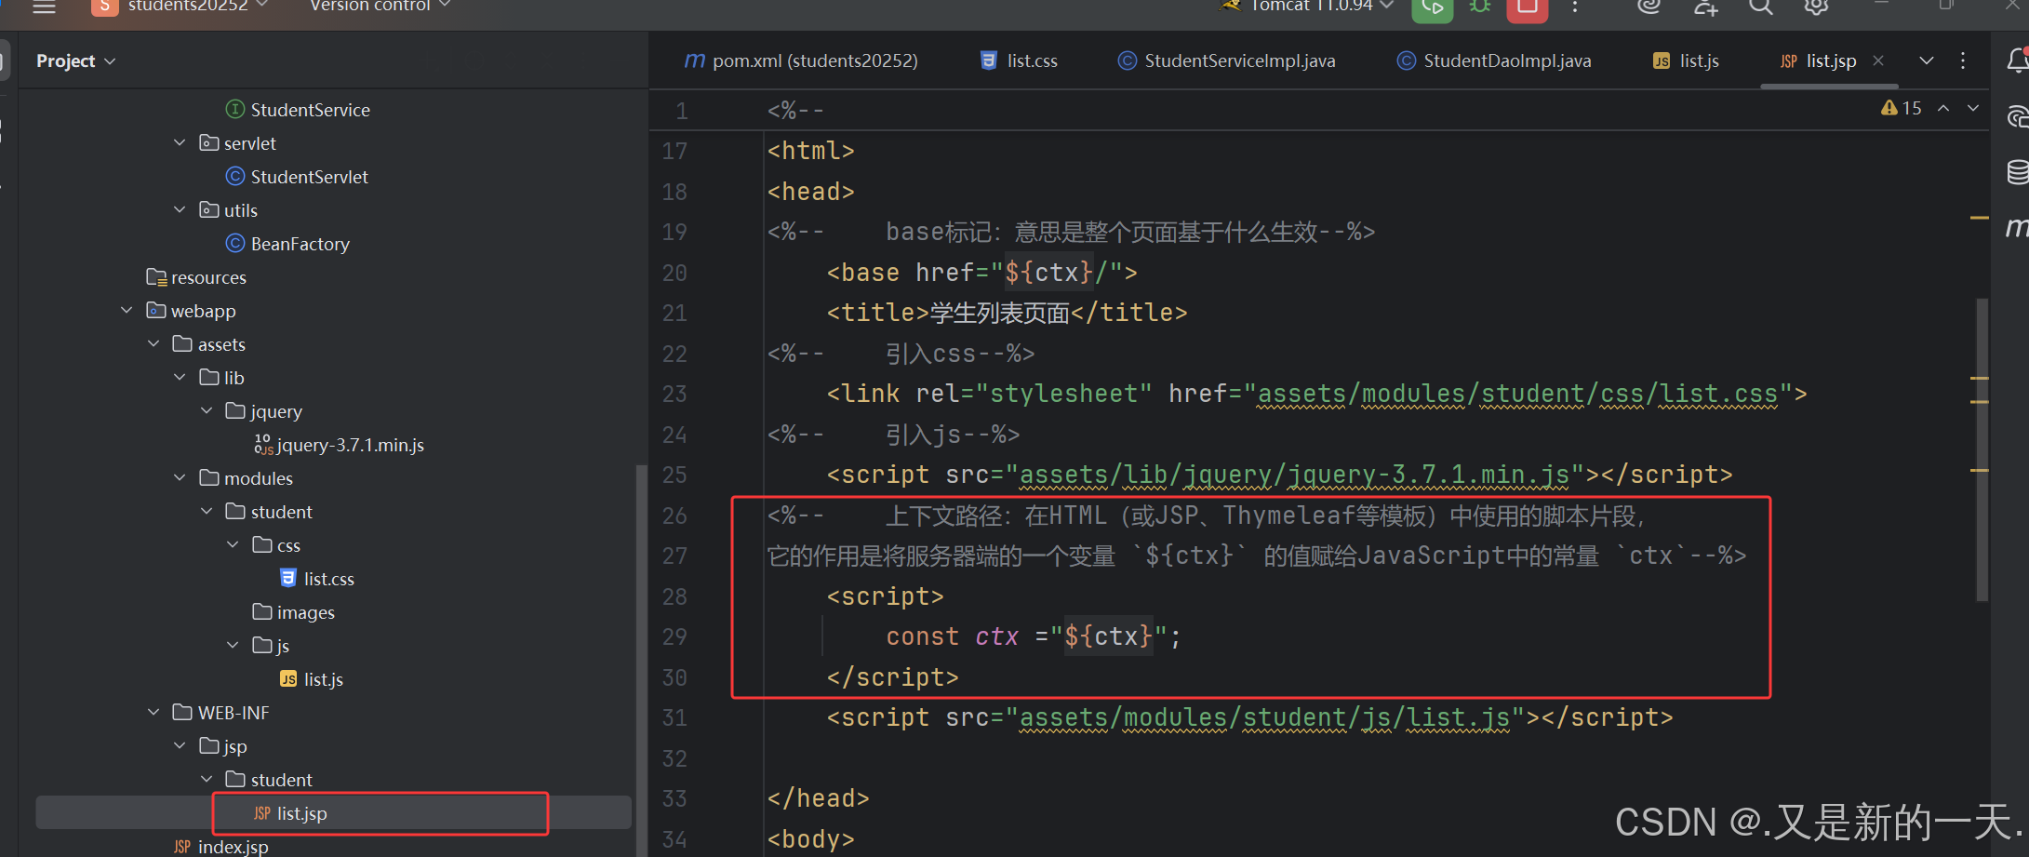Collapse the css folder
Viewport: 2029px width, 857px height.
[234, 545]
